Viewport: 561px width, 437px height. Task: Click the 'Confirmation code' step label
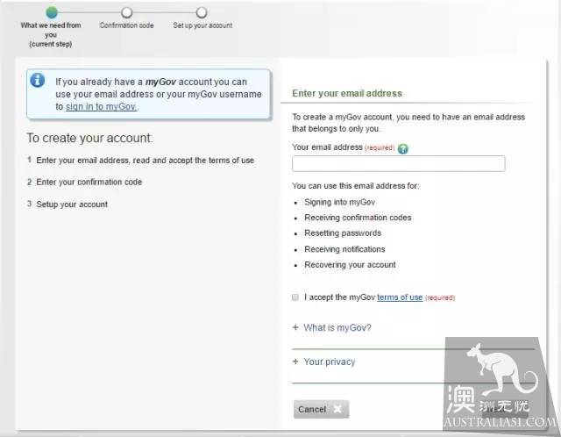click(x=126, y=25)
